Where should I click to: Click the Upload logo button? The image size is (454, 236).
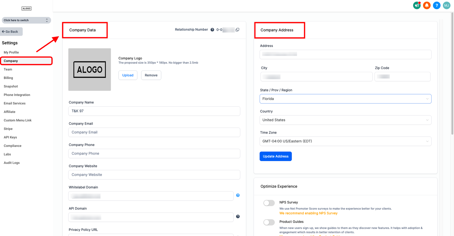tap(128, 75)
